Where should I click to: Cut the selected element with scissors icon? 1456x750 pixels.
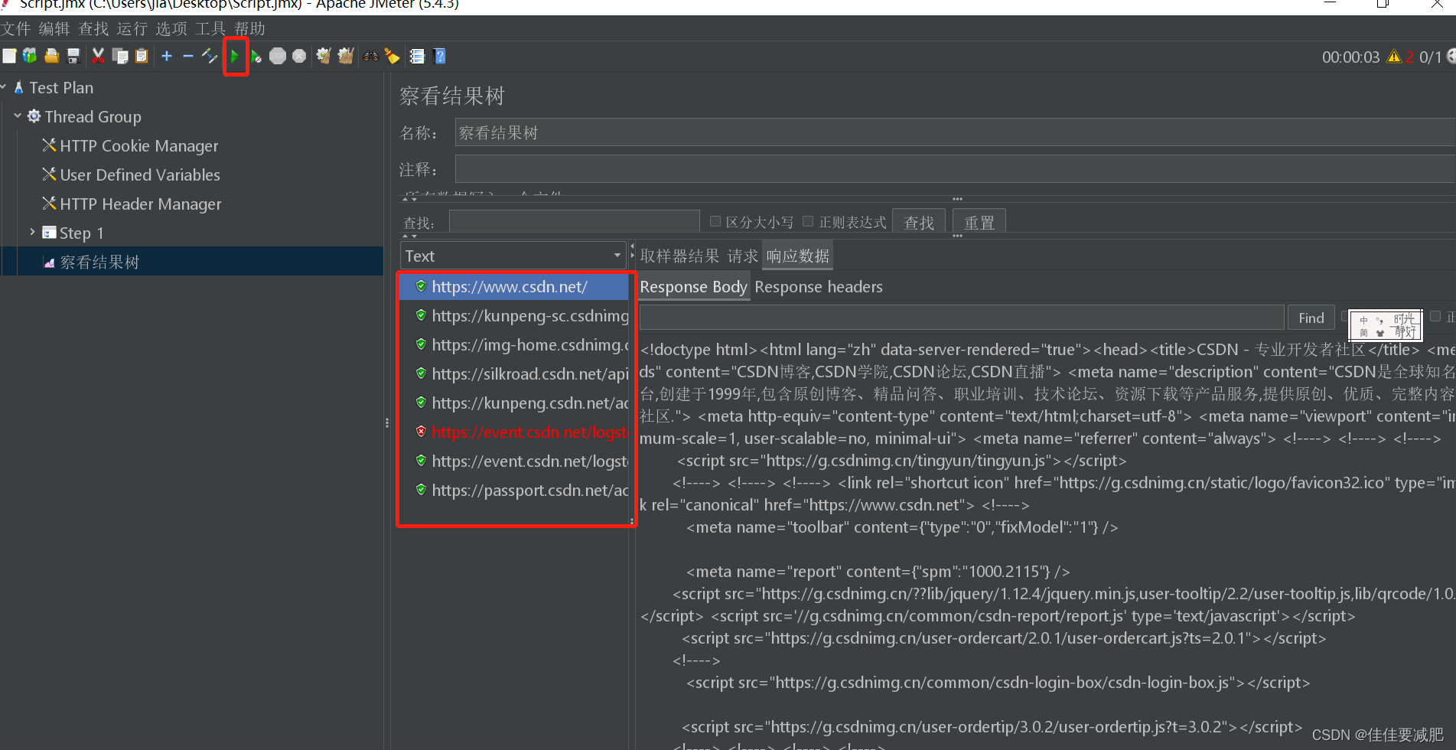tap(98, 56)
